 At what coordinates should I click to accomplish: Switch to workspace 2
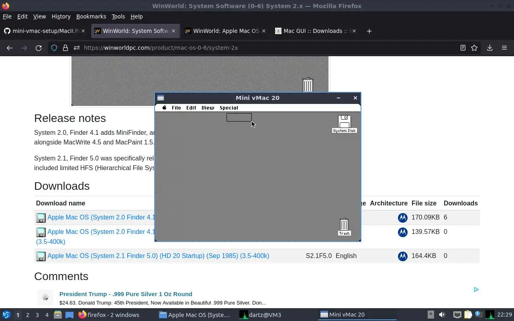click(27, 315)
